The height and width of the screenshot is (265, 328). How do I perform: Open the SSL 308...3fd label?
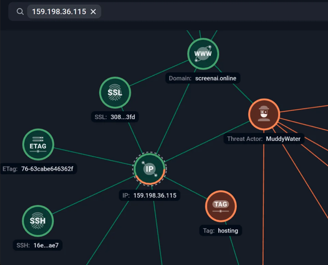coord(115,117)
